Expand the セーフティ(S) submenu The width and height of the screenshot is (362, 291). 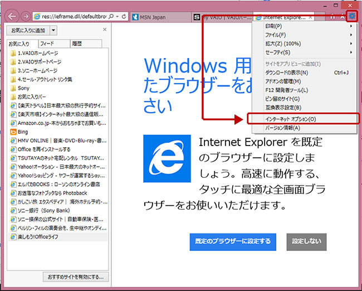click(x=304, y=52)
